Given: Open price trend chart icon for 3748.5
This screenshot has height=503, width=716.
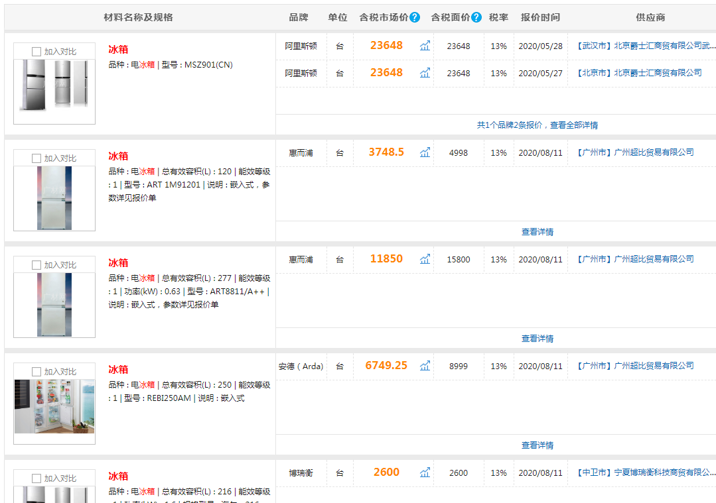Looking at the screenshot, I should (x=425, y=152).
